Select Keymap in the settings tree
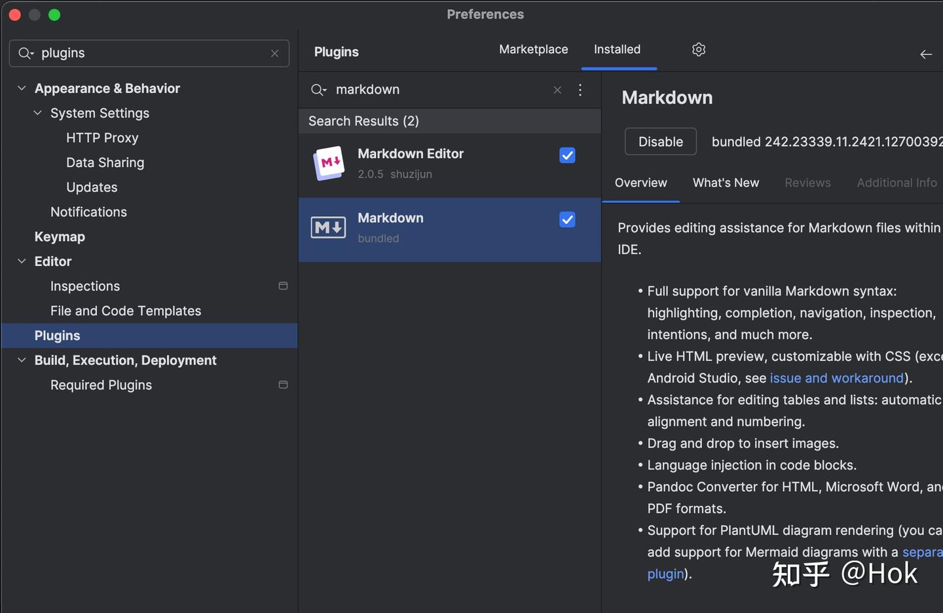Viewport: 943px width, 613px height. coord(60,237)
